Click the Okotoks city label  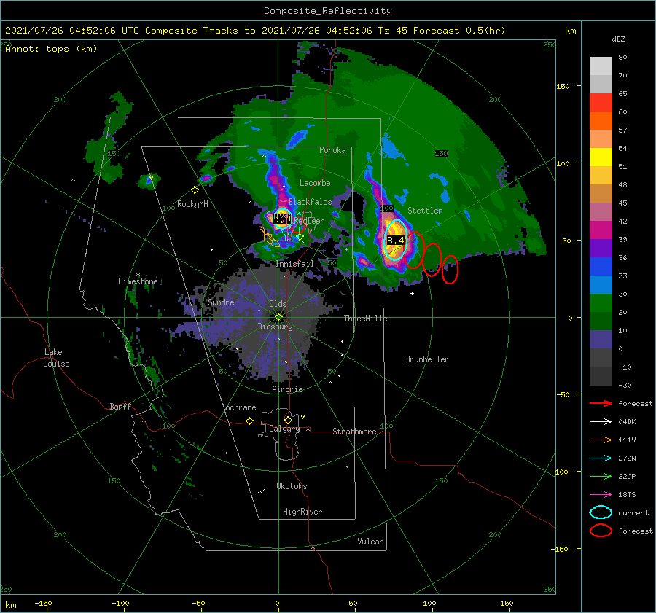click(x=292, y=485)
